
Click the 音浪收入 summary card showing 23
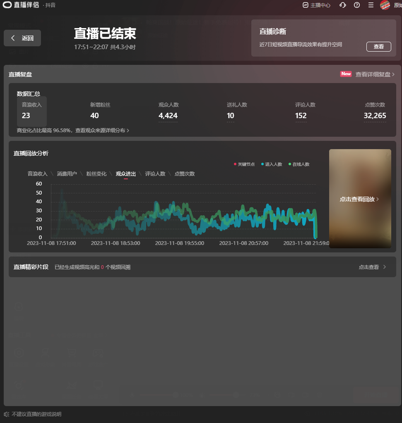tap(31, 111)
